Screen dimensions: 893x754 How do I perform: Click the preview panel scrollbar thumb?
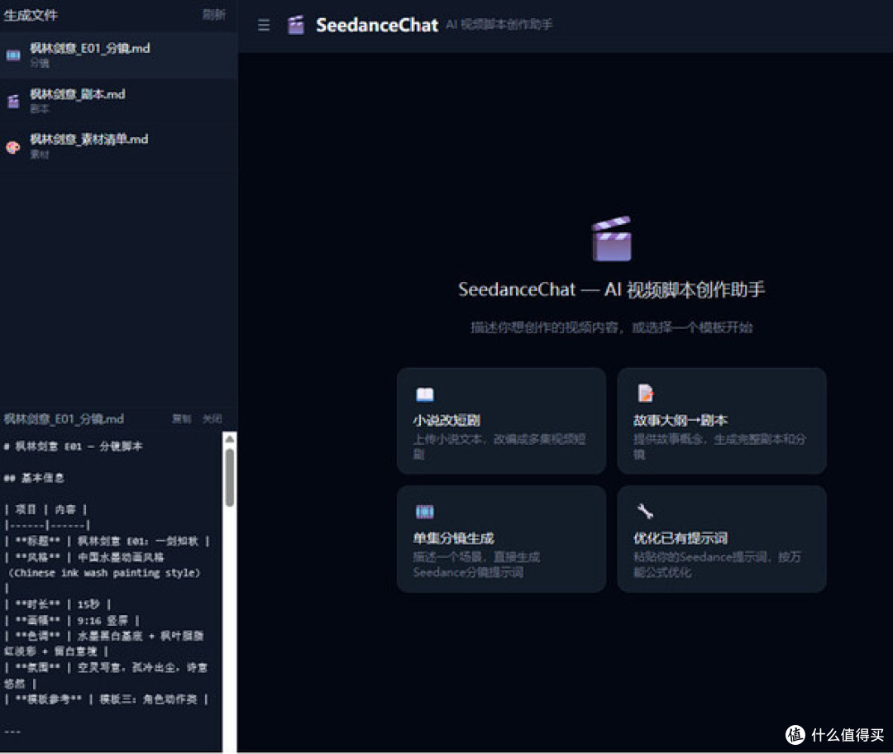(x=230, y=477)
